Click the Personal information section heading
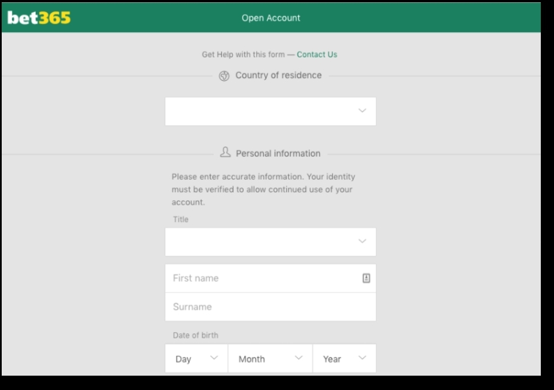Image resolution: width=554 pixels, height=390 pixels. (278, 153)
